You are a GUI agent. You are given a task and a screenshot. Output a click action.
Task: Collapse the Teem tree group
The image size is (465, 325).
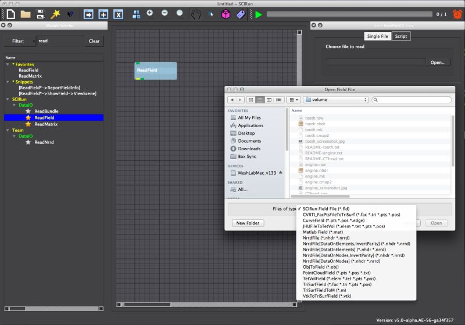(8, 130)
